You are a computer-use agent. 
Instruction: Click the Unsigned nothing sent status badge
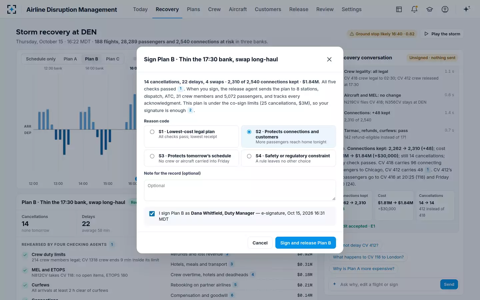pos(432,58)
